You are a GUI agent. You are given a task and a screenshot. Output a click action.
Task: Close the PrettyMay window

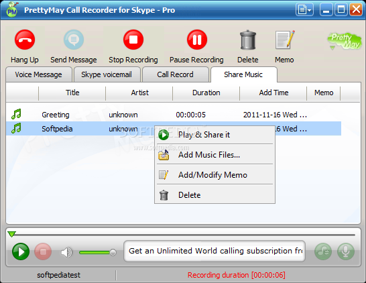tap(356, 10)
